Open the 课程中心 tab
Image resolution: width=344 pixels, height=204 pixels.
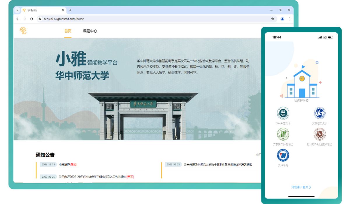(90, 31)
